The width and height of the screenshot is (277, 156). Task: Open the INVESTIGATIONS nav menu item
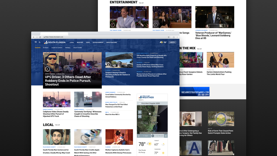click(x=112, y=42)
